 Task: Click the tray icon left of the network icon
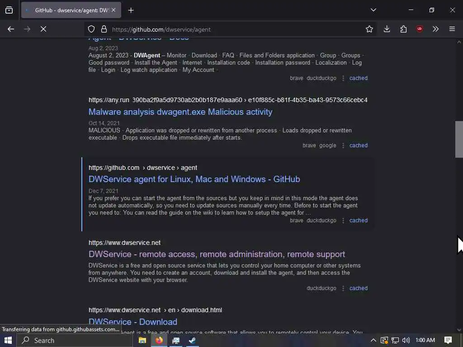click(384, 340)
